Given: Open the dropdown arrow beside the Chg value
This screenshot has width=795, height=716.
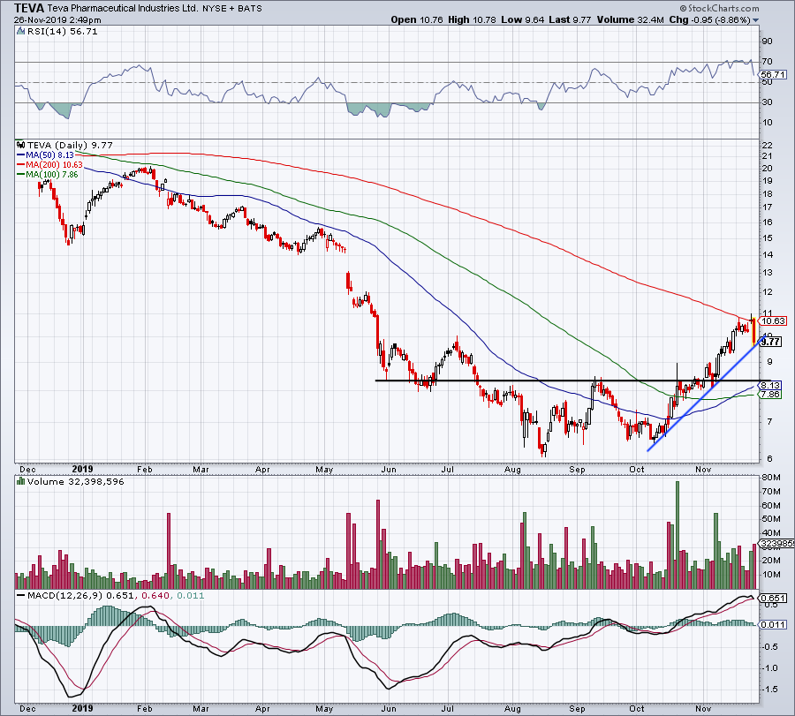Looking at the screenshot, I should [x=756, y=20].
